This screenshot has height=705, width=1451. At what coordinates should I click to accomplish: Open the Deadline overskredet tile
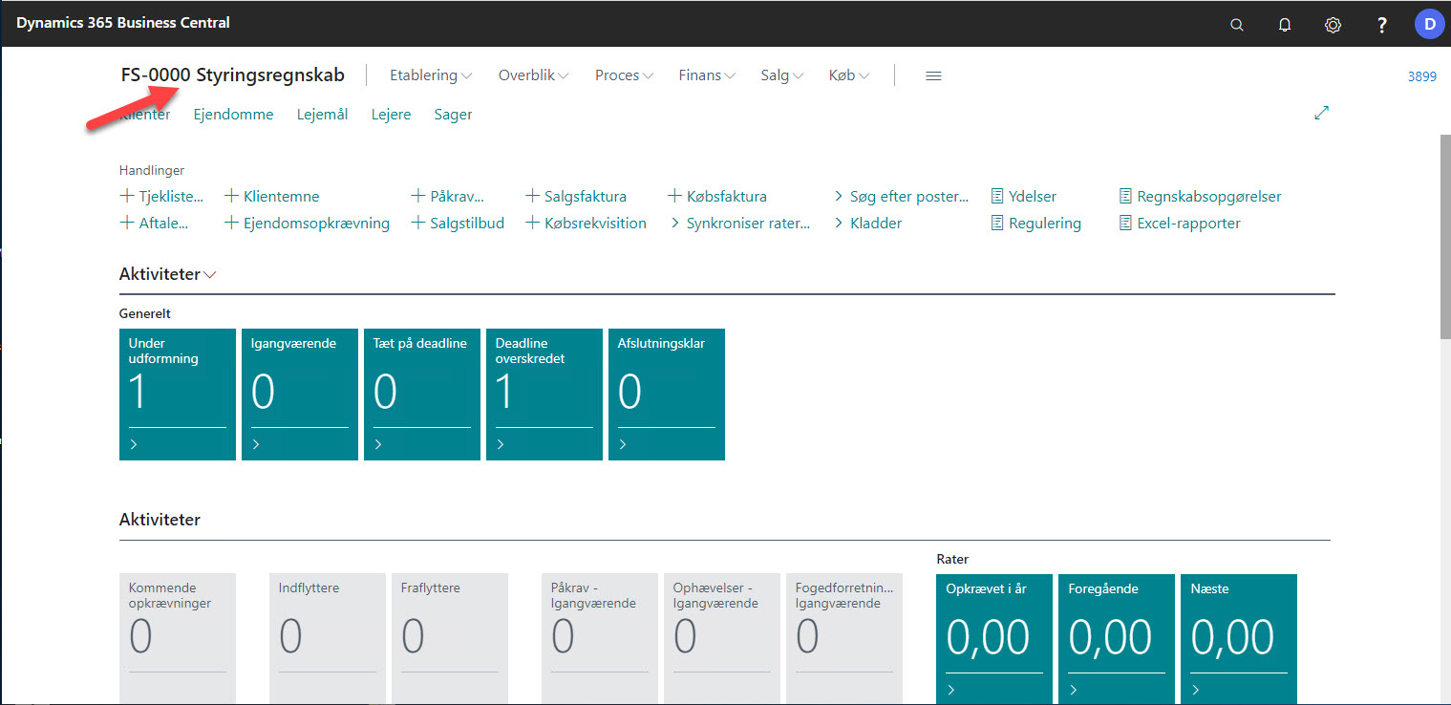click(x=544, y=395)
